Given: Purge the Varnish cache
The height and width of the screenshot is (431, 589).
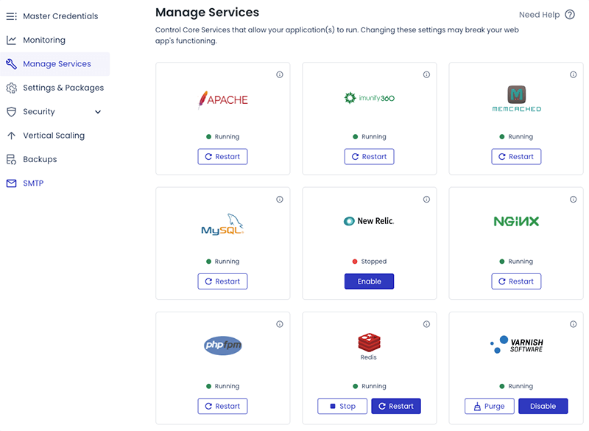Looking at the screenshot, I should (490, 406).
